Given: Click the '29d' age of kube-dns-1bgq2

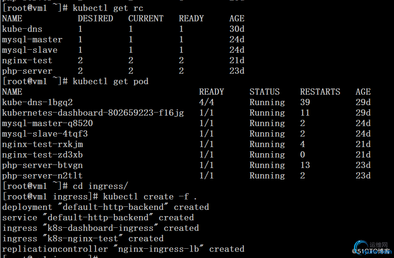Looking at the screenshot, I should coord(363,102).
